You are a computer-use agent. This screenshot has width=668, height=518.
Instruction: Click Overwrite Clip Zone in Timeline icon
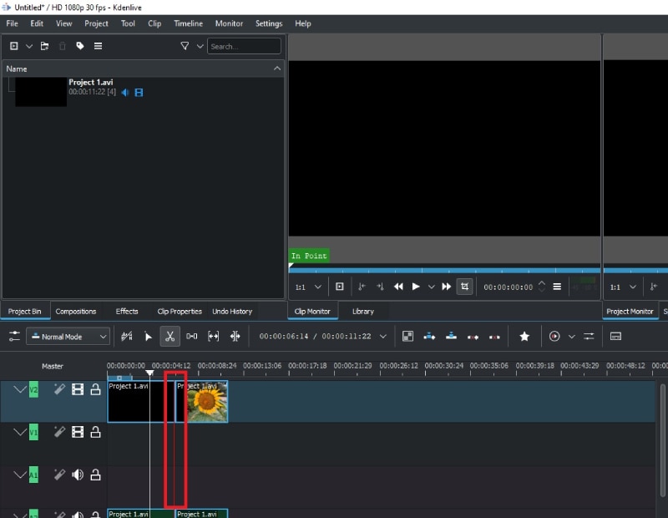click(x=451, y=337)
